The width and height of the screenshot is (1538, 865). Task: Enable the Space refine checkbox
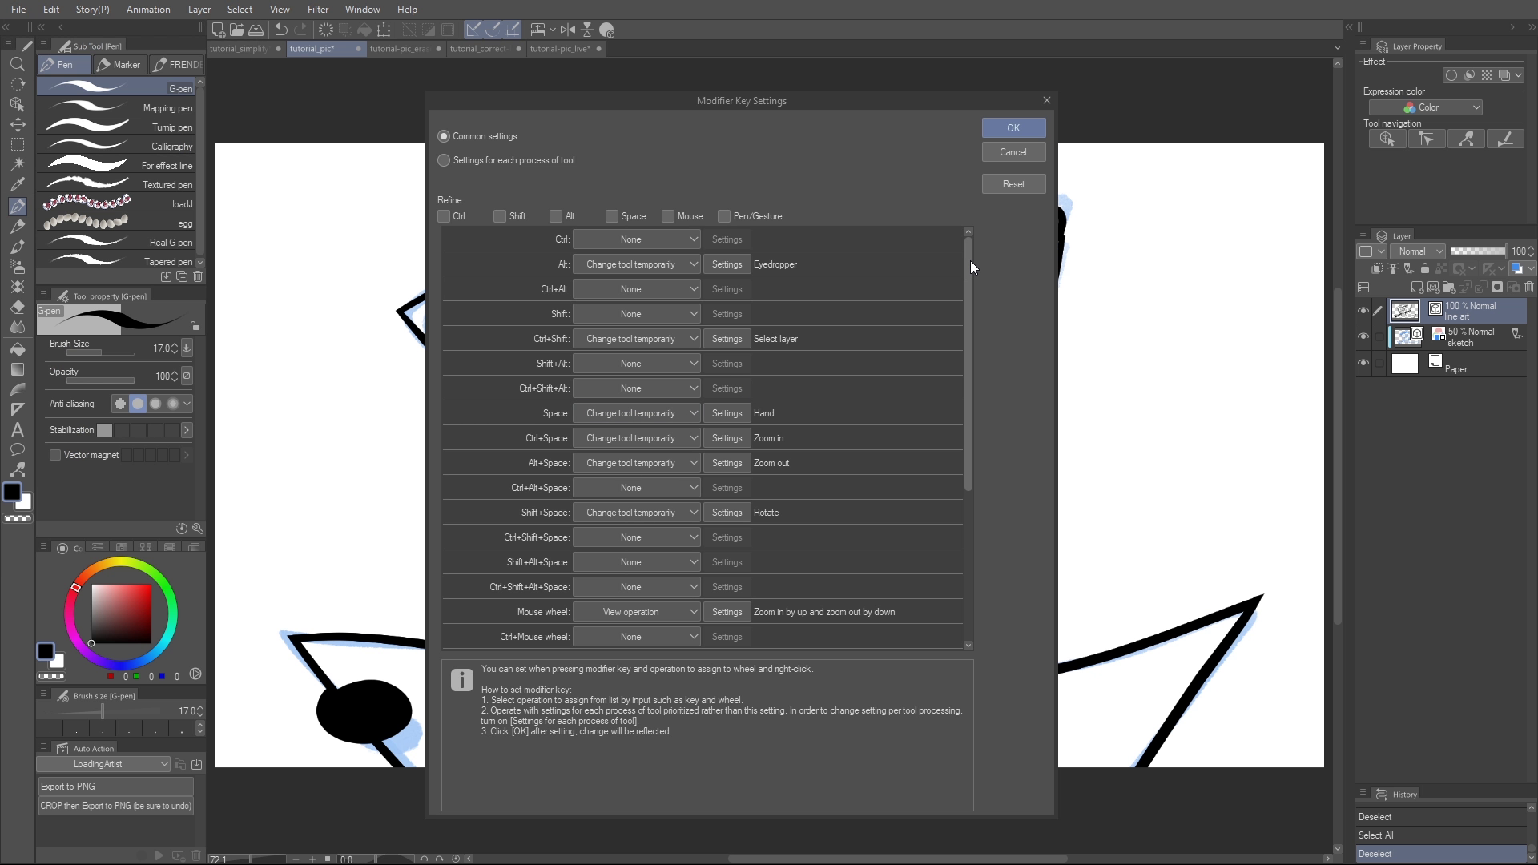(x=612, y=216)
